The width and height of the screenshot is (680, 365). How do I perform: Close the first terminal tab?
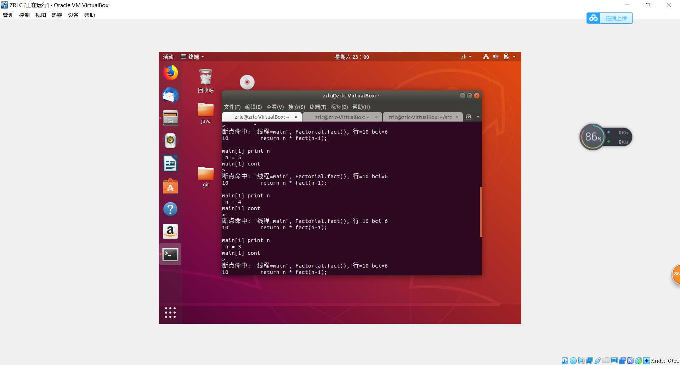coord(296,117)
